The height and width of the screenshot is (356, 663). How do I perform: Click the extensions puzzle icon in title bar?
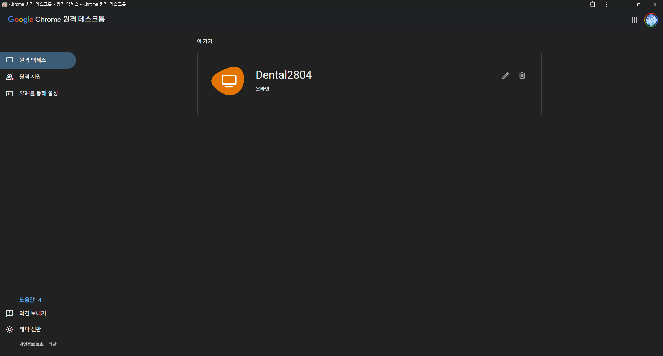pos(593,4)
